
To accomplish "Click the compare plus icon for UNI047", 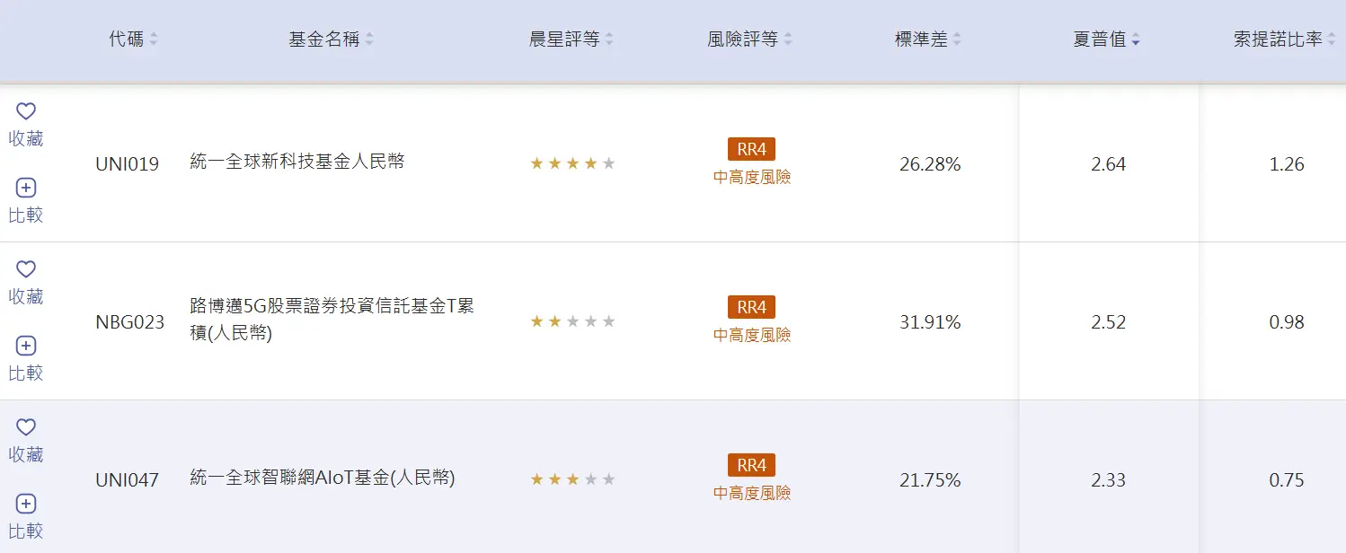I will pyautogui.click(x=26, y=504).
